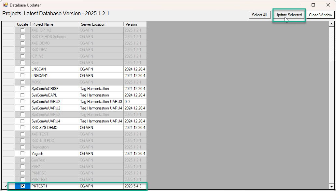Check the LNGCAN update checkbox
Image resolution: width=336 pixels, height=191 pixels.
[22, 69]
